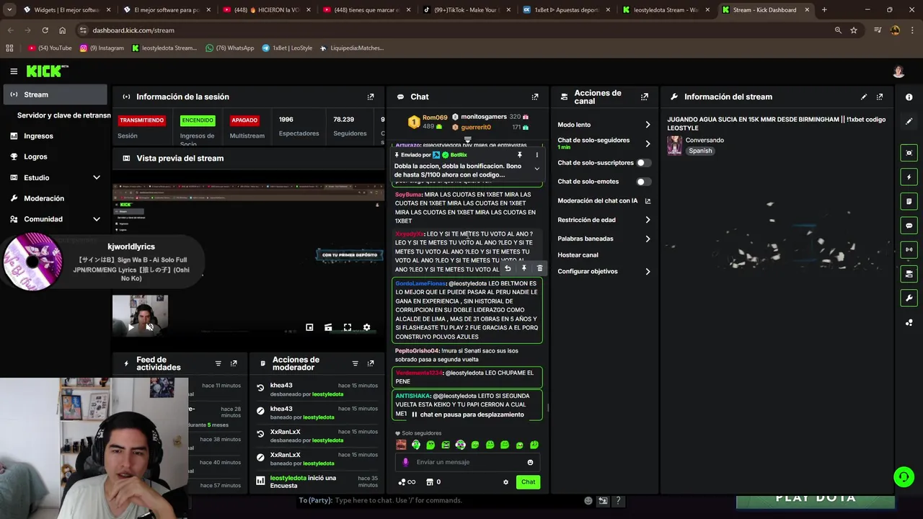Play the stream preview video
The width and height of the screenshot is (923, 519).
[131, 327]
